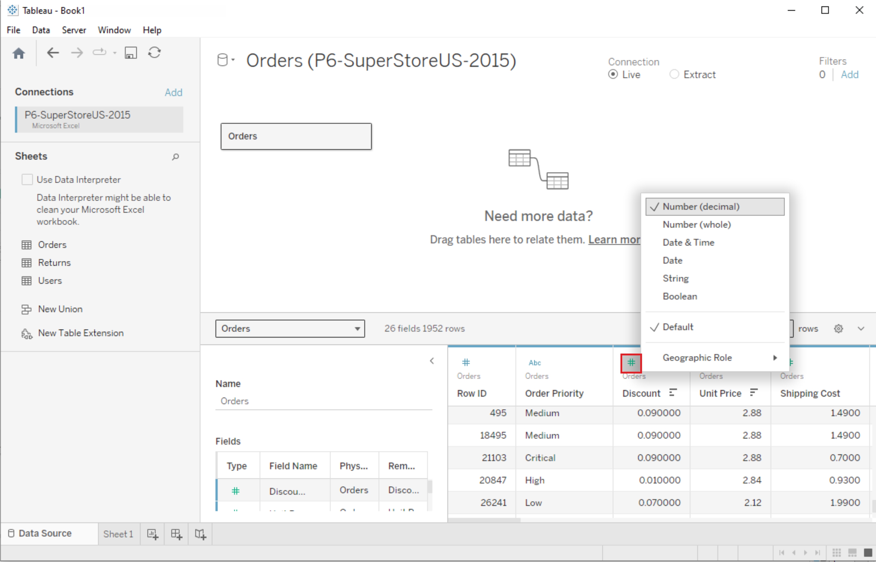
Task: Select Default in data type menu
Action: [x=715, y=327]
